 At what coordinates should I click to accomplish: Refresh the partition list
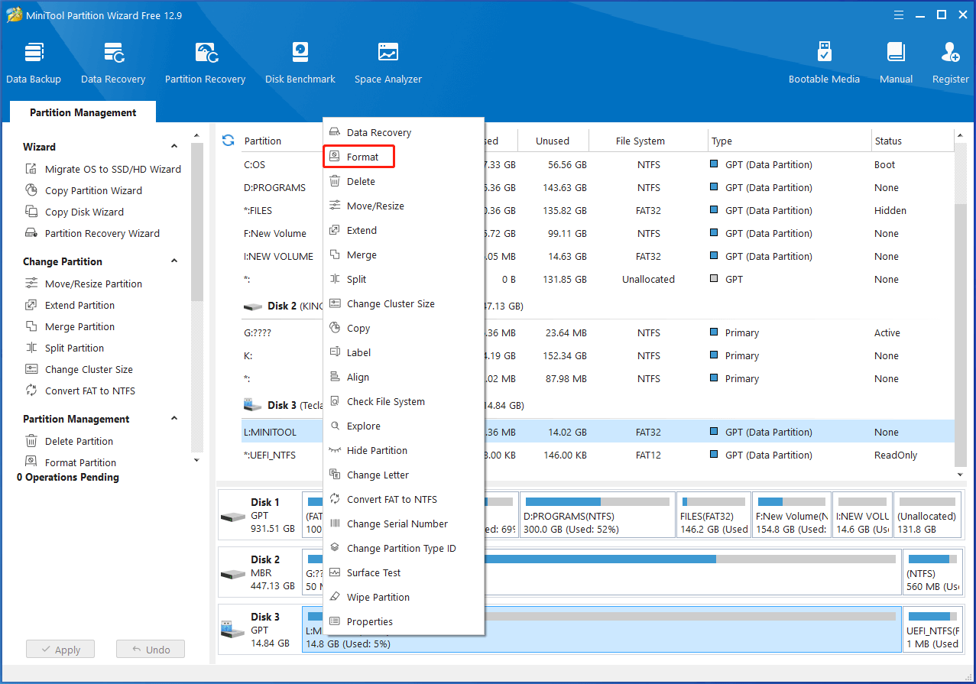point(228,141)
